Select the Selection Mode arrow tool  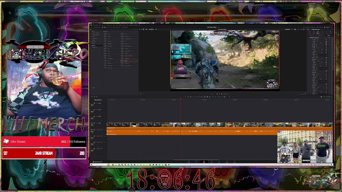[185, 97]
